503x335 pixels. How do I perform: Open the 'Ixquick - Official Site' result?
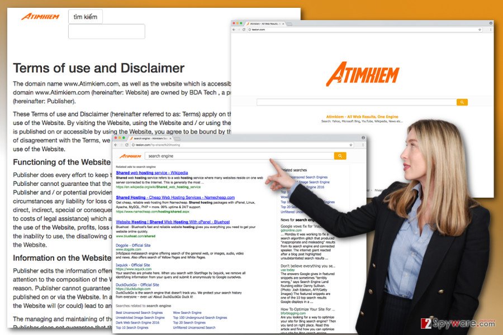tap(133, 265)
